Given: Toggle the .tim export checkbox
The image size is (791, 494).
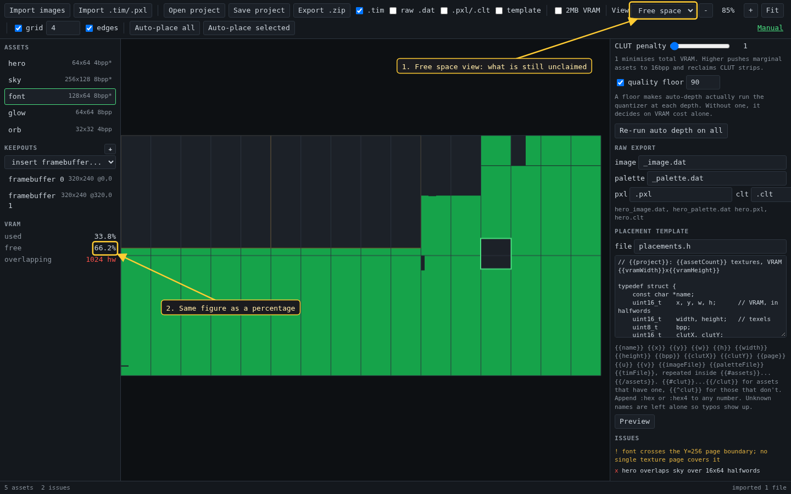Looking at the screenshot, I should coord(359,10).
